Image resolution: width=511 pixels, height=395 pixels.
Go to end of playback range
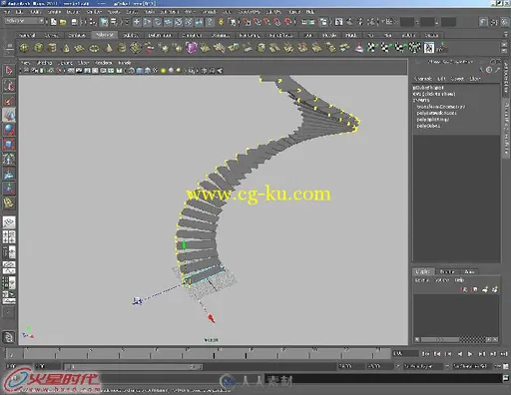[504, 354]
